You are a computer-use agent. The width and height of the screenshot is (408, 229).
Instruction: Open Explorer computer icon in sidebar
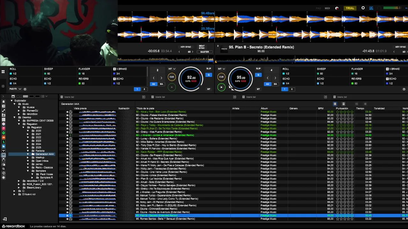coord(4,155)
